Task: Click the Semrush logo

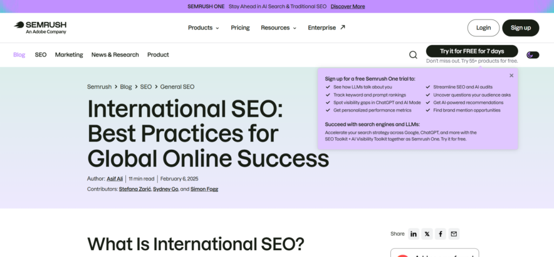Action: [x=40, y=28]
